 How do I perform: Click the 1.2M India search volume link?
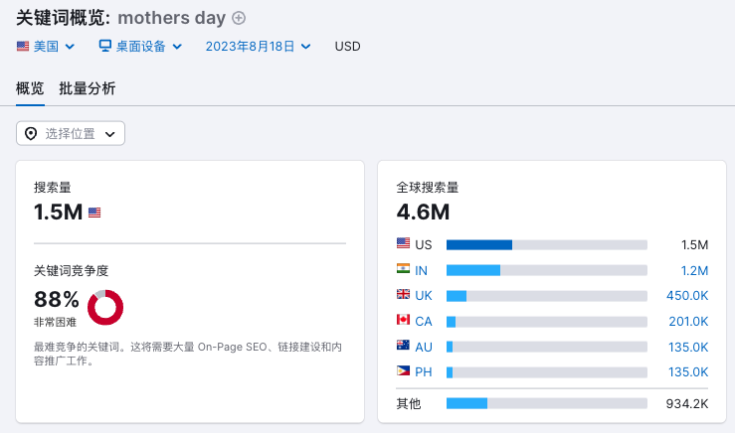coord(693,270)
